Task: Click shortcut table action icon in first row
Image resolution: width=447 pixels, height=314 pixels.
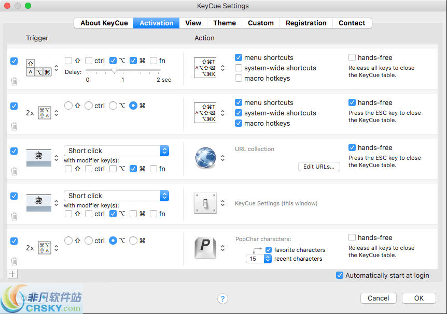Action: tap(205, 68)
